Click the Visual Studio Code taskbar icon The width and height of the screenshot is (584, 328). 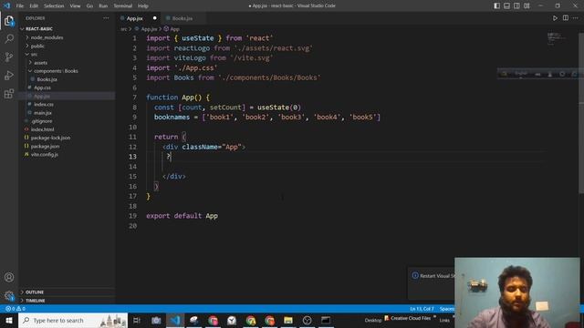pos(175,320)
